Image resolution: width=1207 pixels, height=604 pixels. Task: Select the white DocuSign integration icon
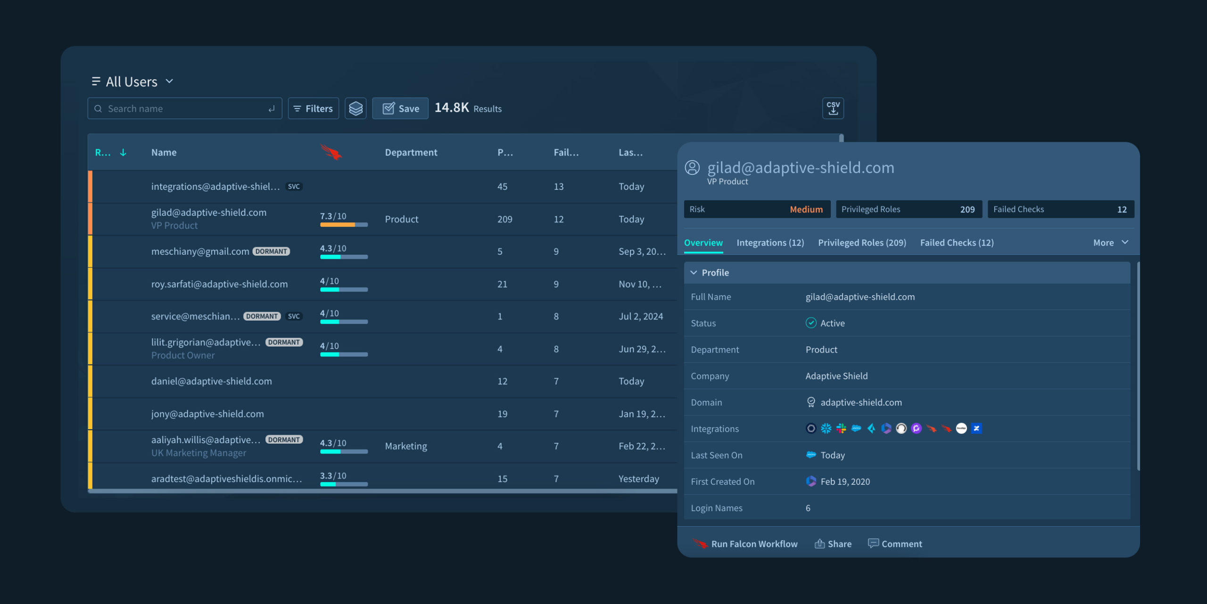pos(961,428)
